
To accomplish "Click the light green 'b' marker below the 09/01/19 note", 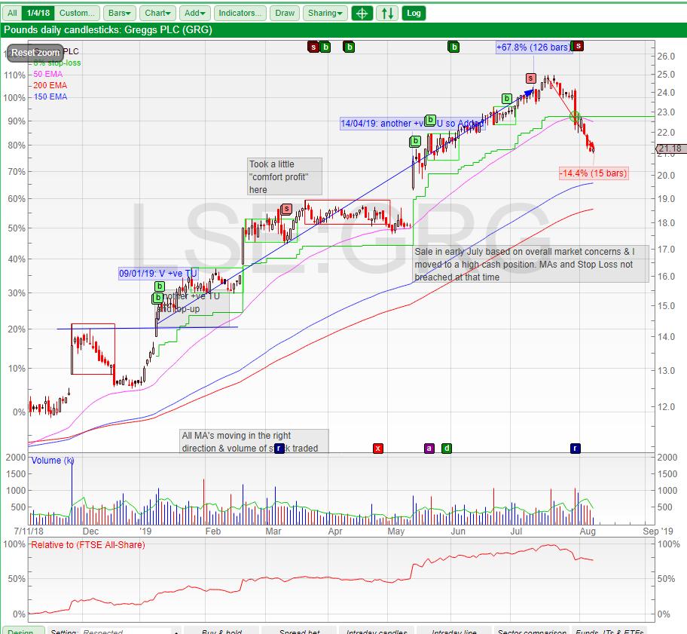I will tap(160, 286).
